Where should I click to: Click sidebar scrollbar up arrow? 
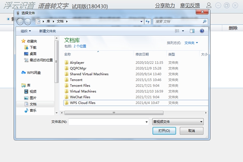57,38
